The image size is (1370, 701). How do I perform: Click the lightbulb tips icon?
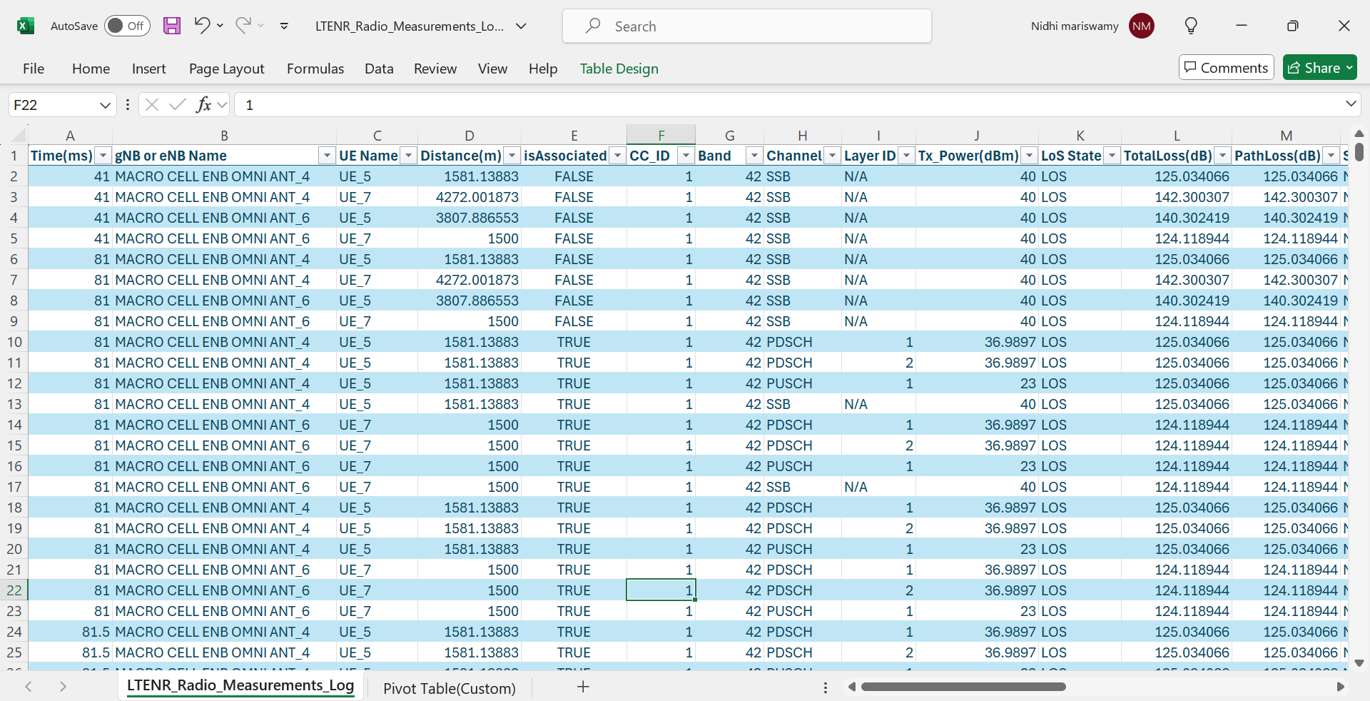1191,26
